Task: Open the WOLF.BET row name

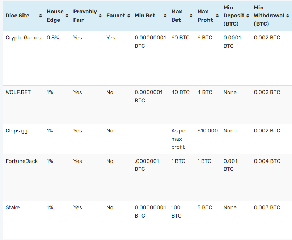Action: (18, 92)
